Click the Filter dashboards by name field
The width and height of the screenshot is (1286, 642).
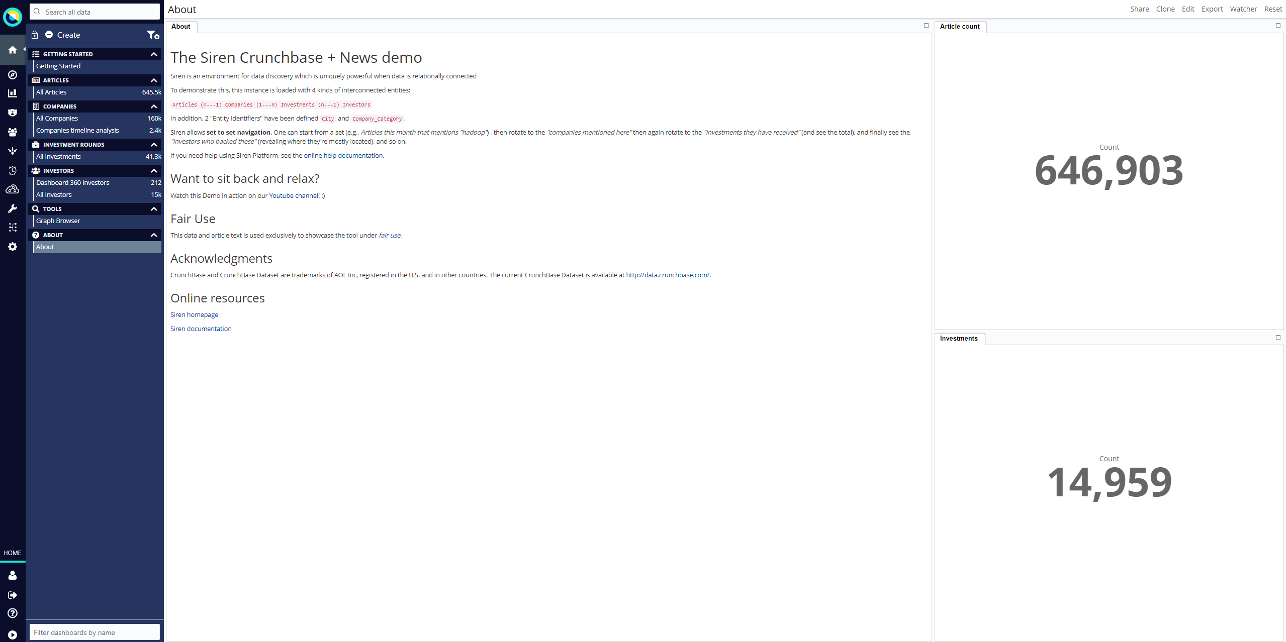pos(95,632)
